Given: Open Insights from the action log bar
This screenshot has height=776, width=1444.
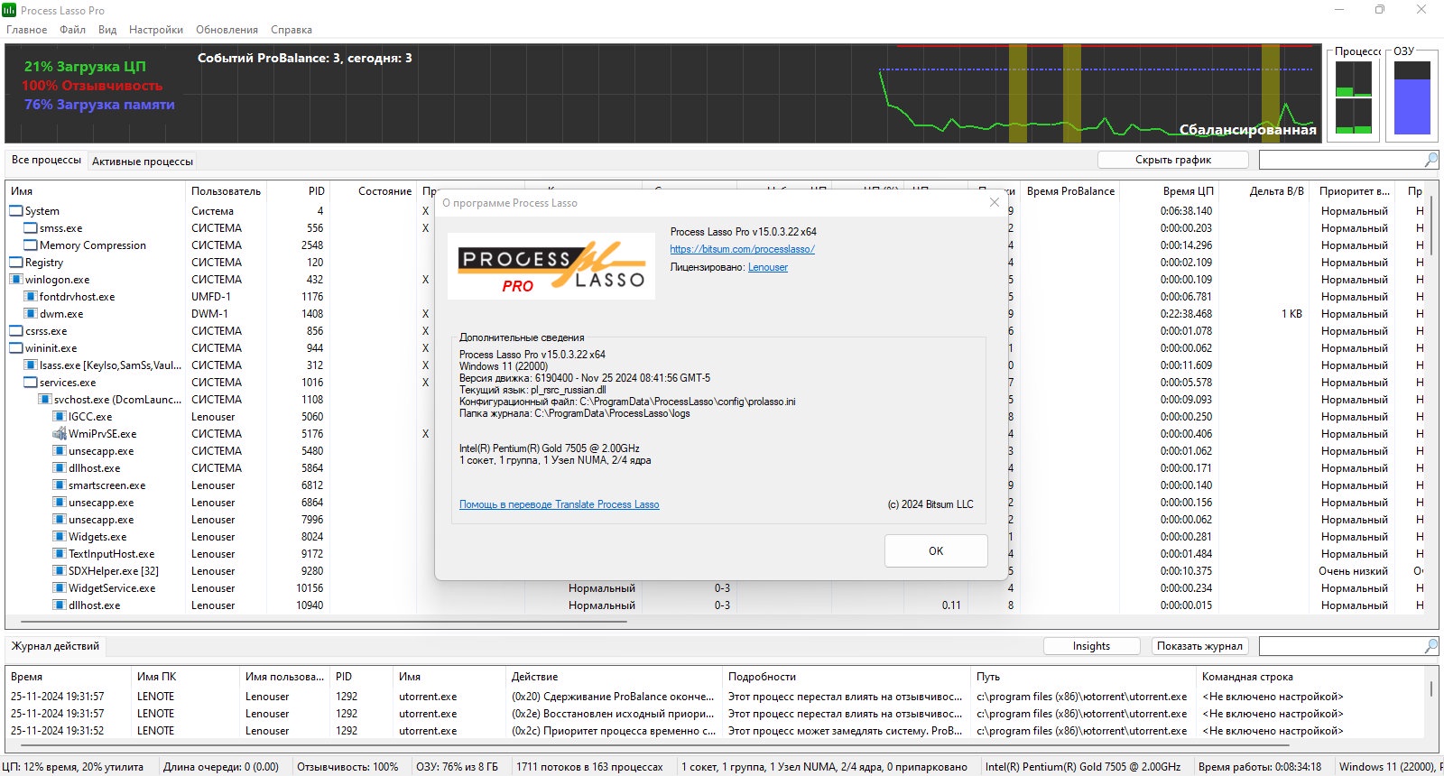Looking at the screenshot, I should (1091, 646).
